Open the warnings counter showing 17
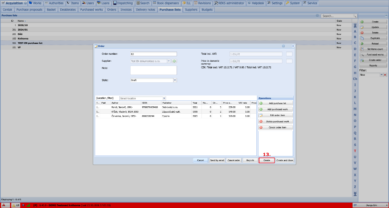389x208 pixels. 16,205
